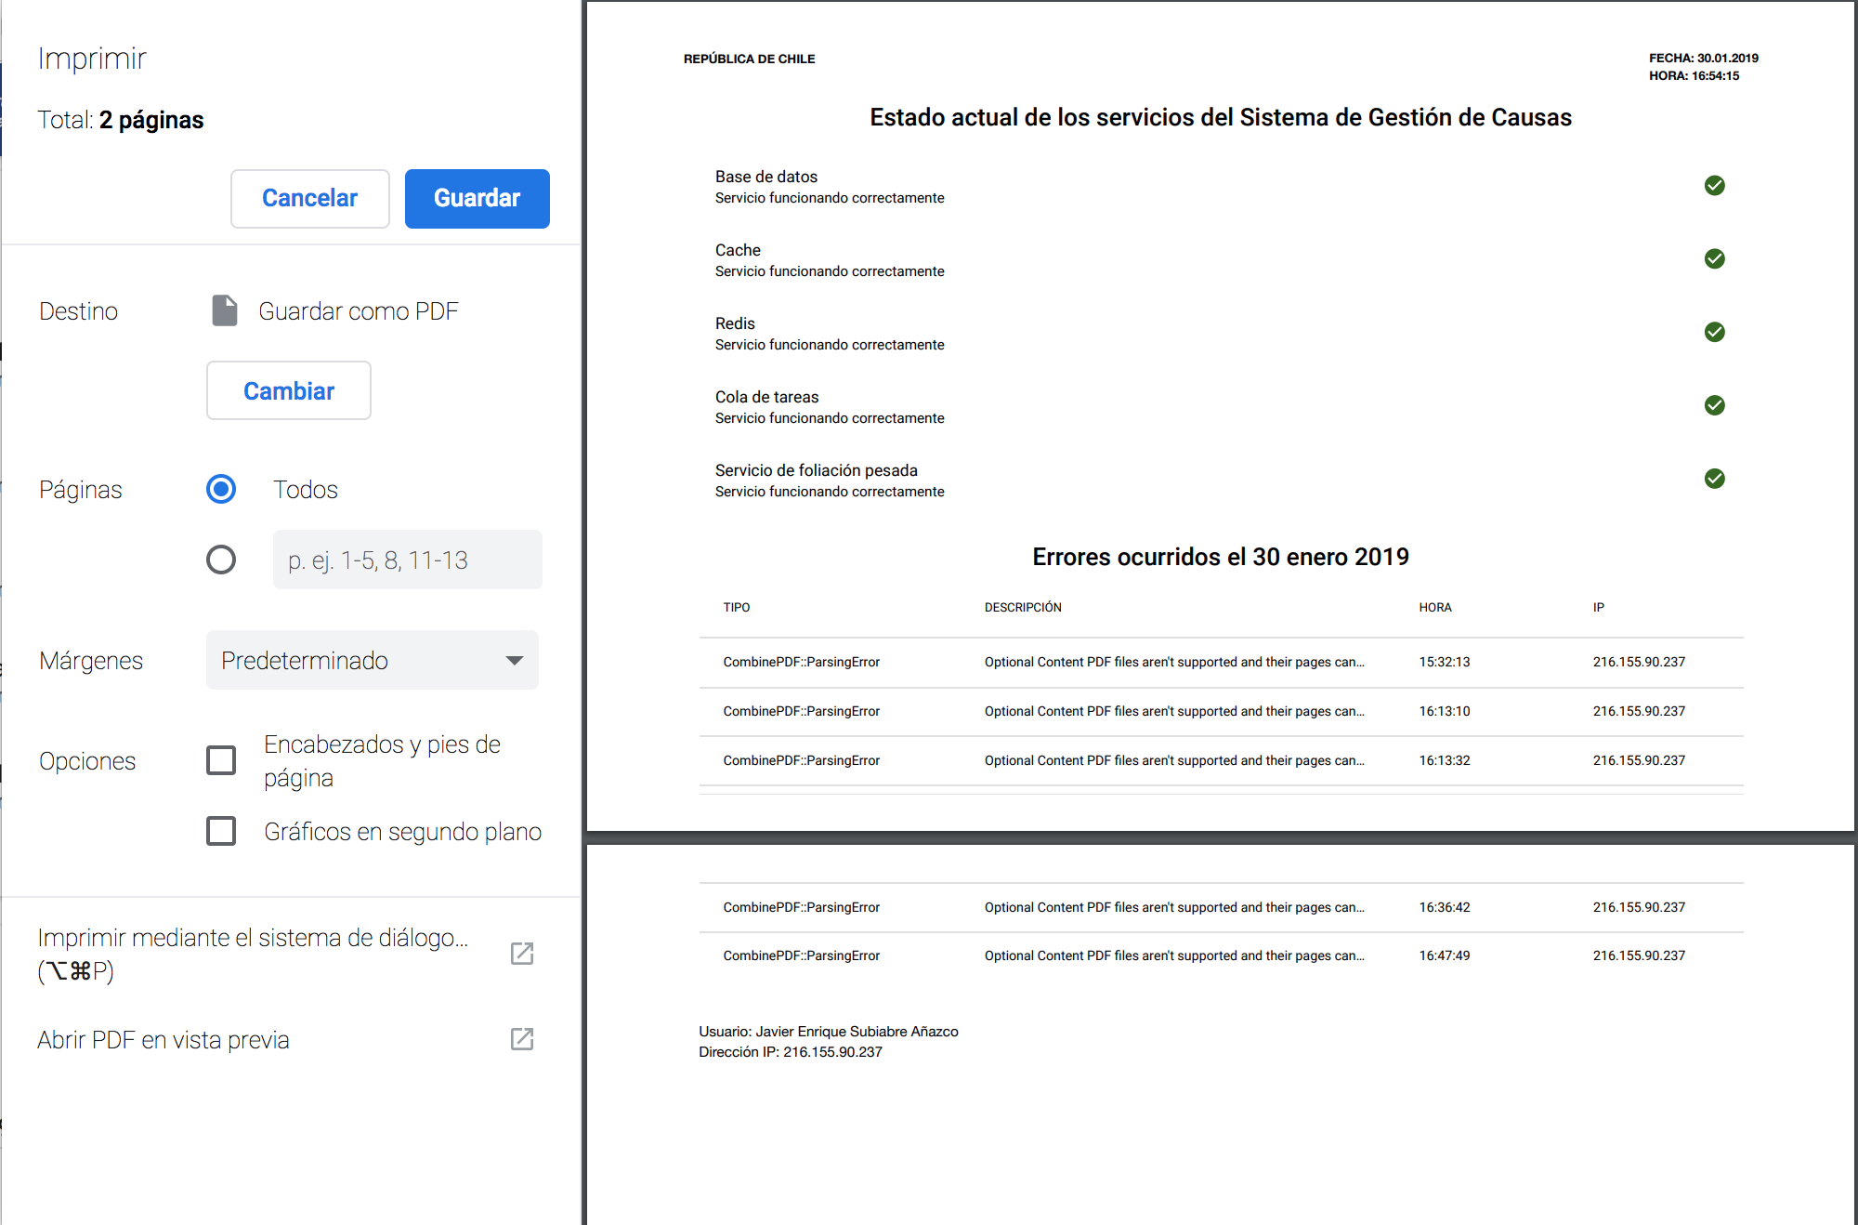Enable Encabezados y pies de página checkbox
Screen dimensions: 1858x1225
[221, 760]
